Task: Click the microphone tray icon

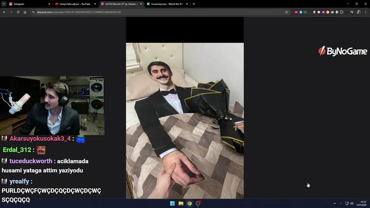Action: (x=341, y=203)
